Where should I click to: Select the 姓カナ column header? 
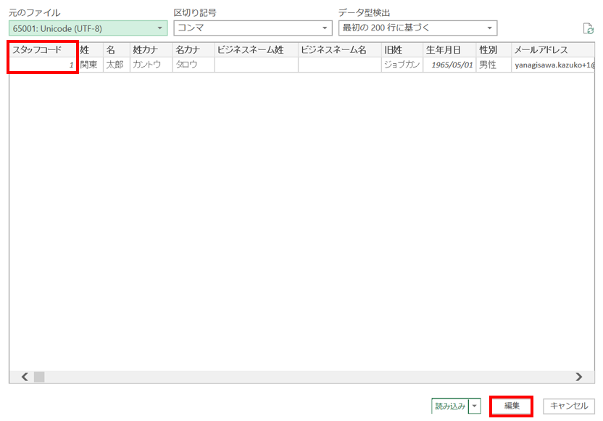tap(151, 50)
